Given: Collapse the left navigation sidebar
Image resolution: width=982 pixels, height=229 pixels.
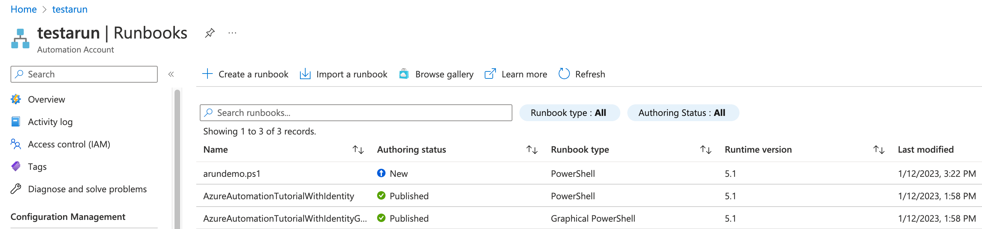Looking at the screenshot, I should click(x=171, y=74).
